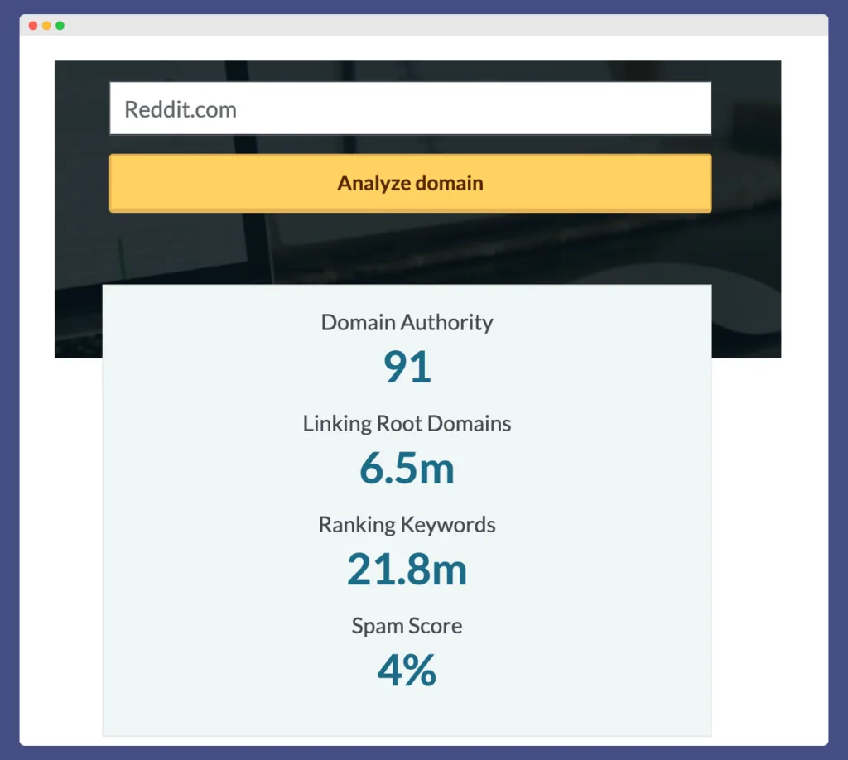Click the Linking Root Domains label

point(407,423)
